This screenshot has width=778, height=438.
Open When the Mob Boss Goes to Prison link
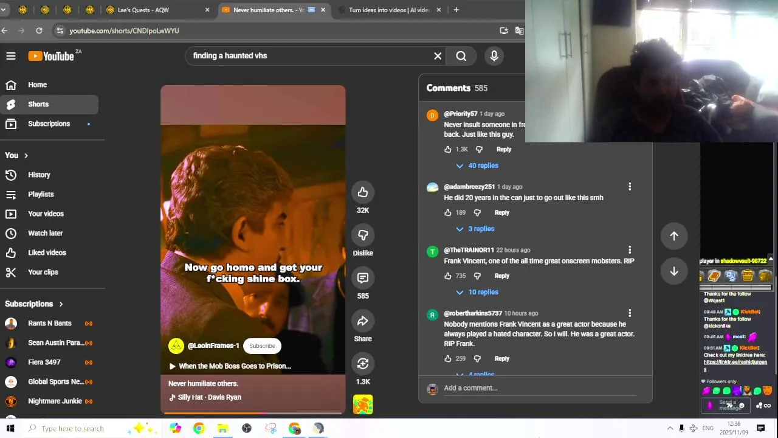pyautogui.click(x=230, y=366)
